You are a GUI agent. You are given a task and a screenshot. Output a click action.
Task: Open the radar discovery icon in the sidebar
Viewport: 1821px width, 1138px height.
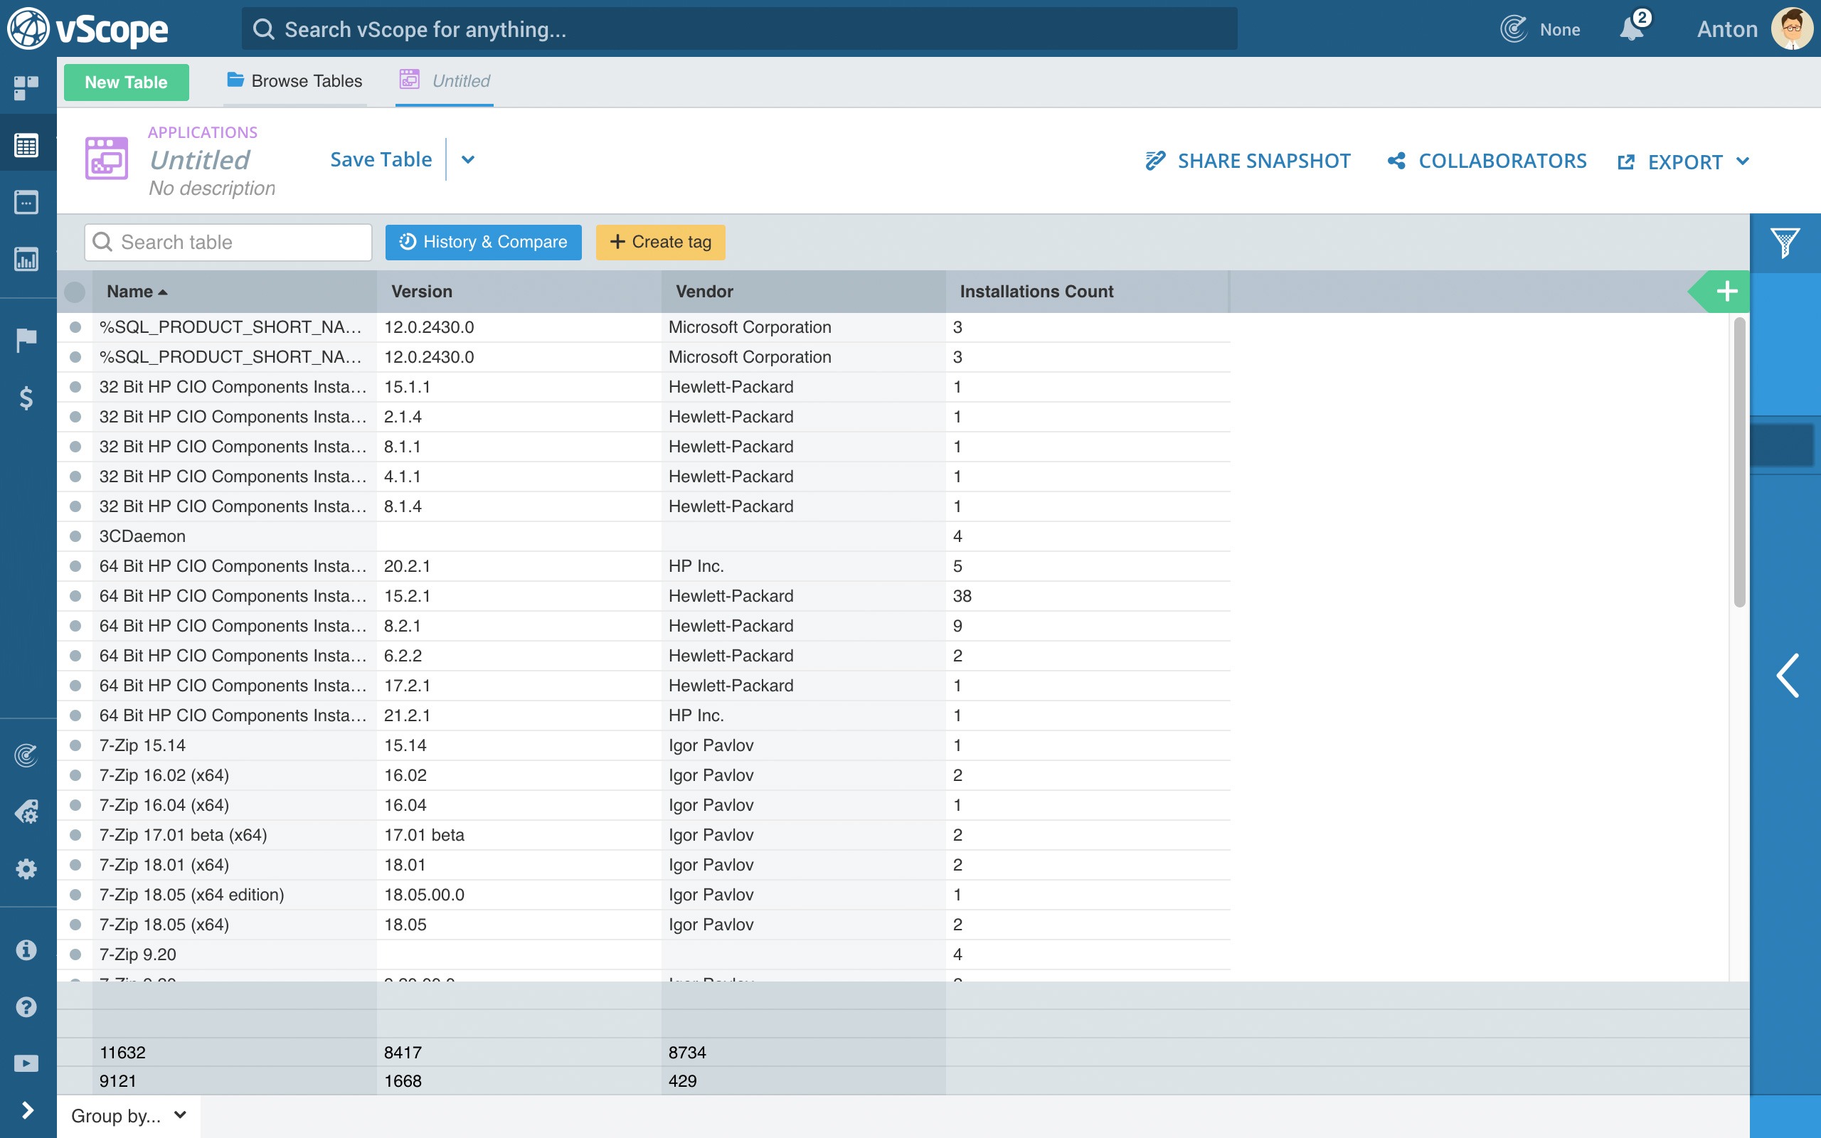tap(26, 755)
